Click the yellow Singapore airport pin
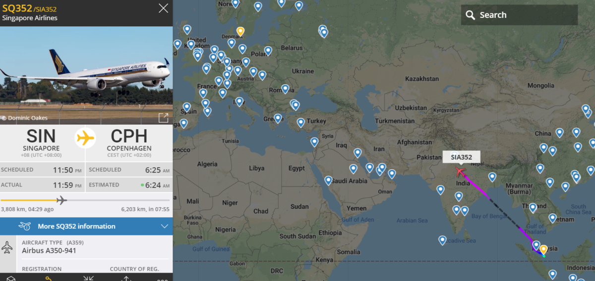This screenshot has height=281, width=595. (x=543, y=249)
